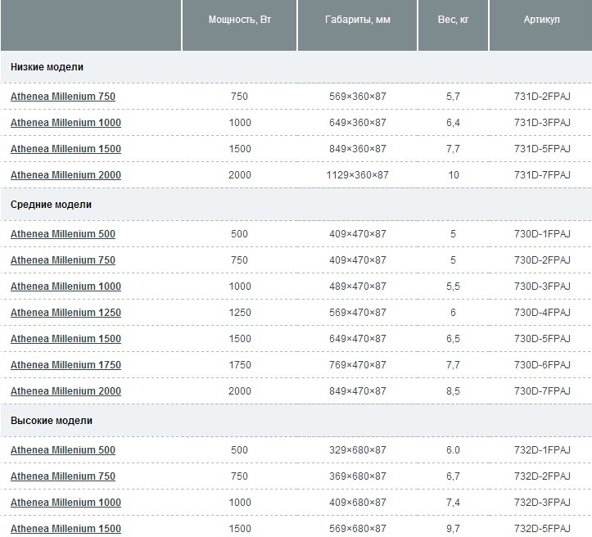Open Athenea Millenium 2000 link under Низкие модели
Viewport: 592px width, 537px height.
pyautogui.click(x=66, y=175)
